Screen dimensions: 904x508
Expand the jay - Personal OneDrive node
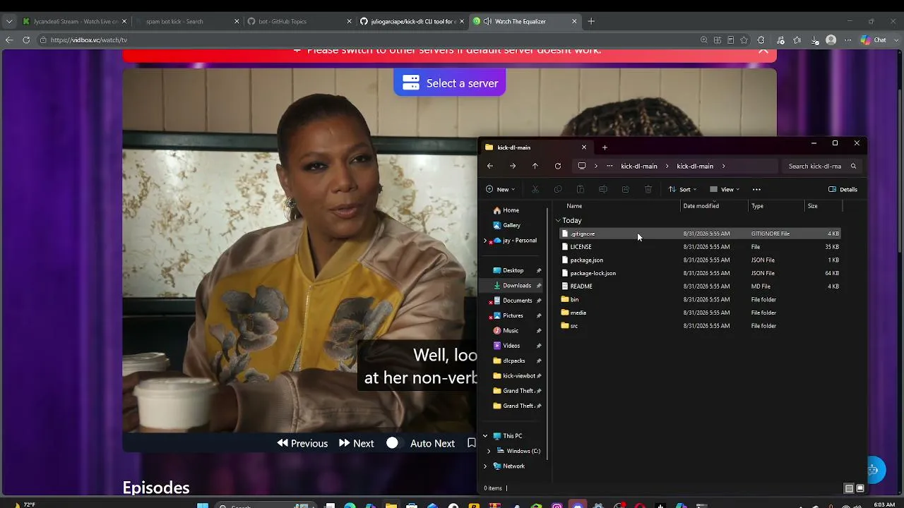485,241
